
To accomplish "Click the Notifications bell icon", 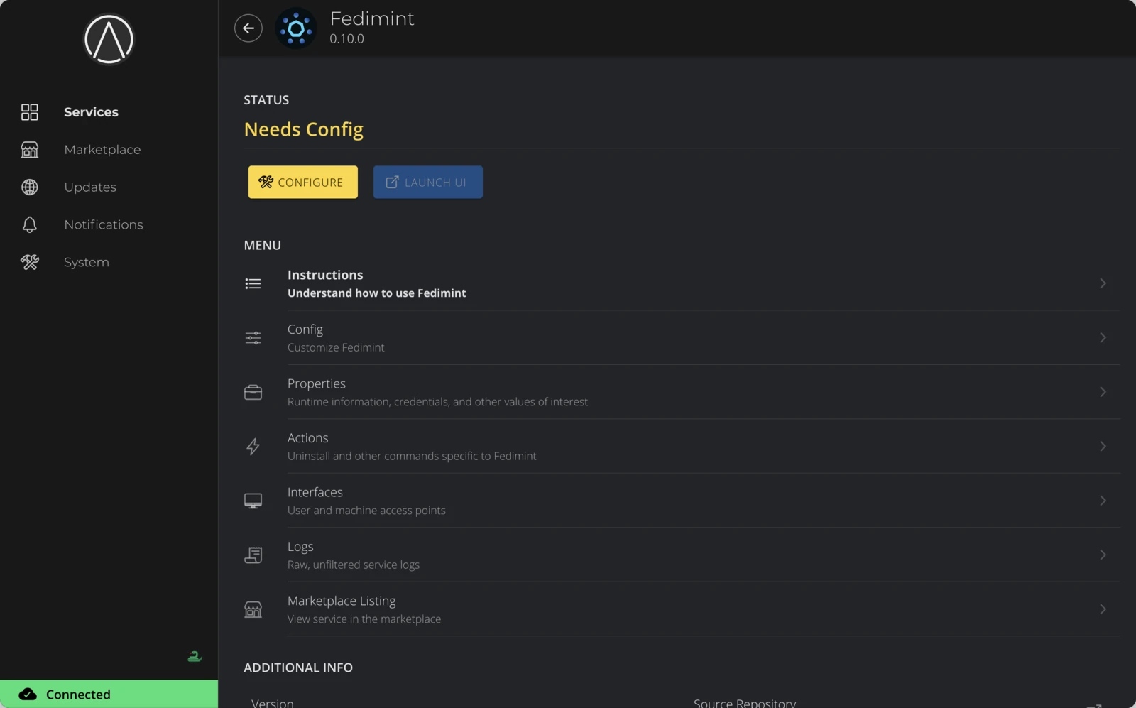I will 29,224.
